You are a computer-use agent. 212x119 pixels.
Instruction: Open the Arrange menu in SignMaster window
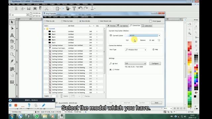(x=37, y=4)
